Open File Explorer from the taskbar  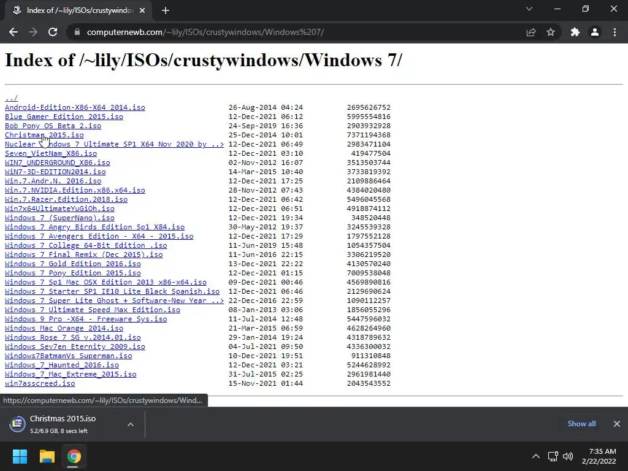pos(47,456)
